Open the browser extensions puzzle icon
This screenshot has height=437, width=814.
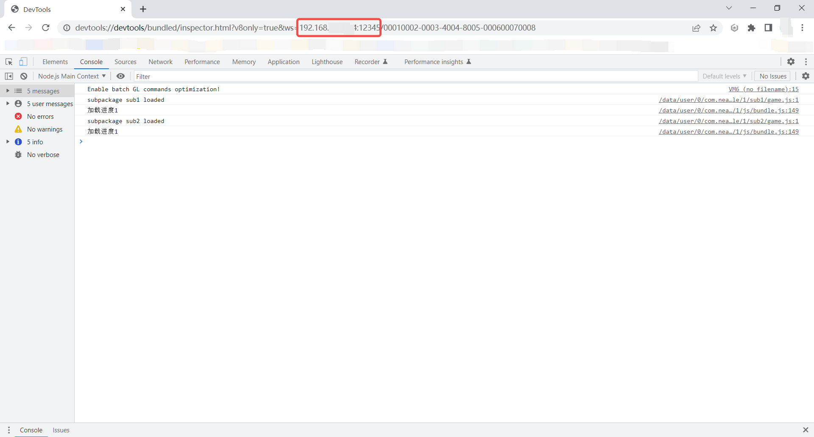751,28
